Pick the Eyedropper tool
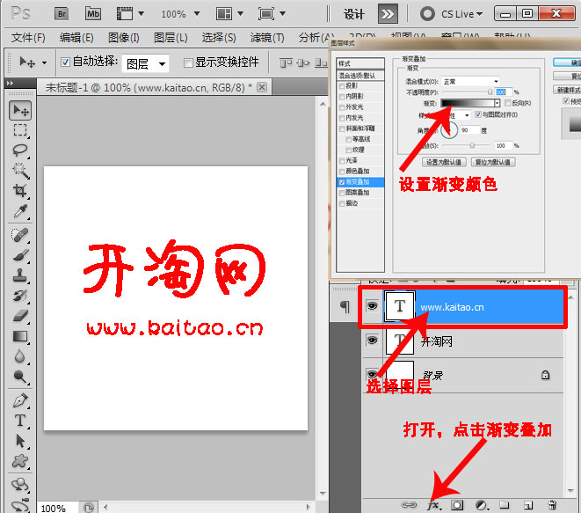581x513 pixels. [20, 212]
